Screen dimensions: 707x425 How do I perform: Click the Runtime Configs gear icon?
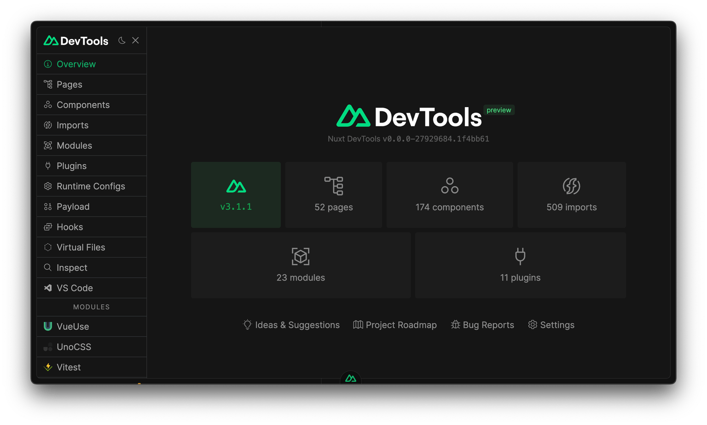pos(48,186)
